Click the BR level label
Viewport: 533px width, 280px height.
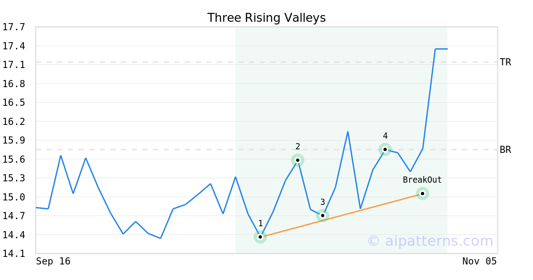tap(505, 150)
